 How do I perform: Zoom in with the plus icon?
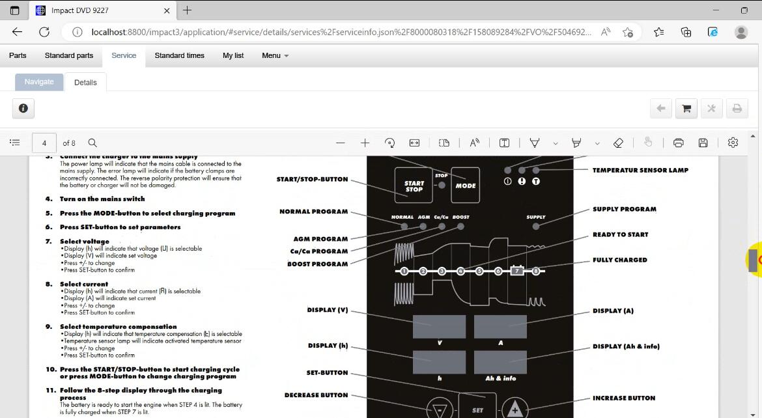tap(365, 143)
